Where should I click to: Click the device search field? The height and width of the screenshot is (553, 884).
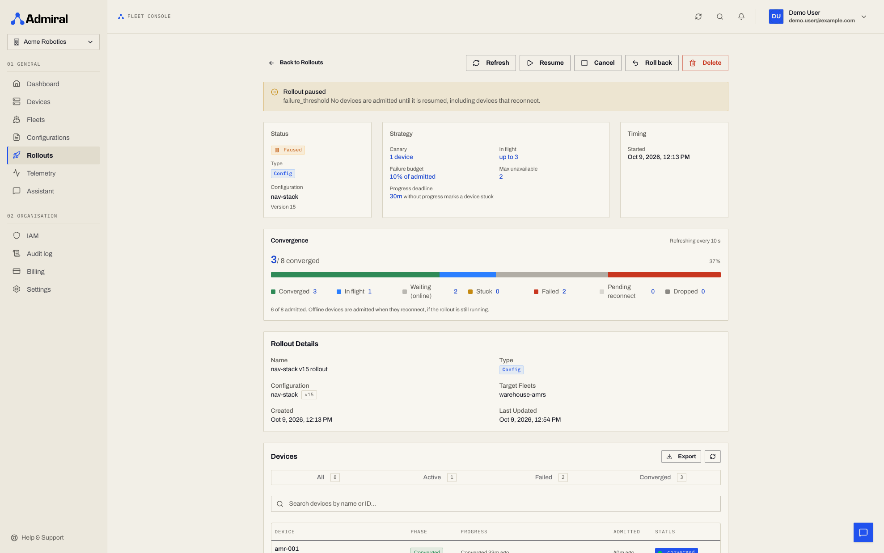(x=495, y=504)
